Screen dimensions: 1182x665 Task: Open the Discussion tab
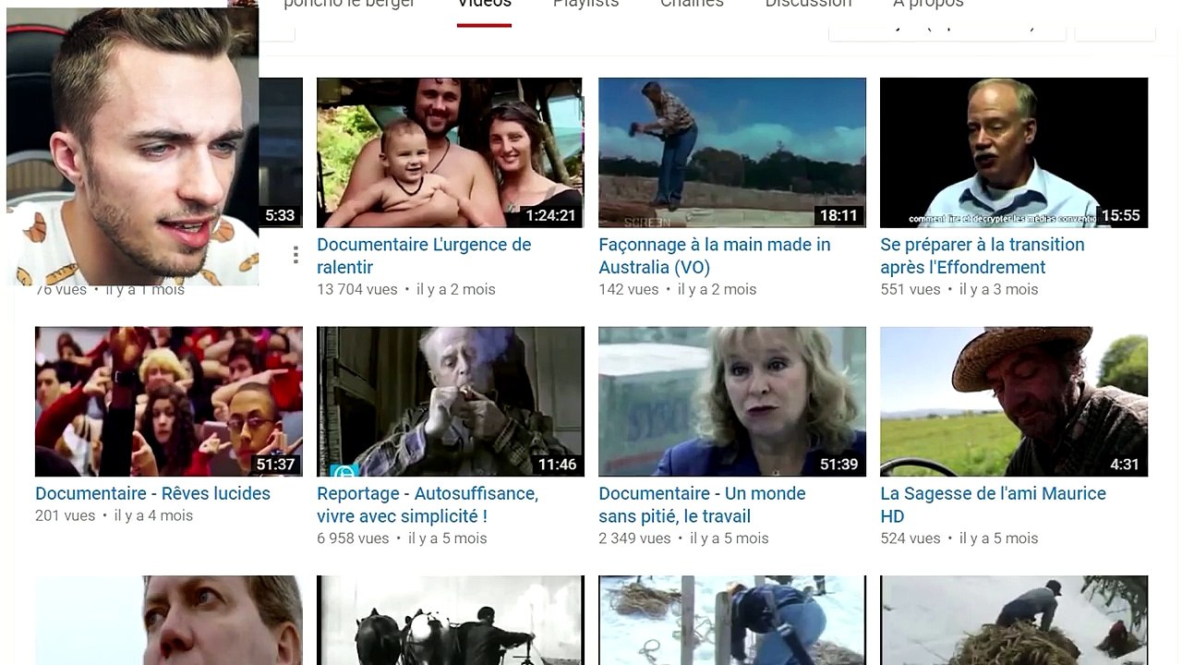coord(808,5)
